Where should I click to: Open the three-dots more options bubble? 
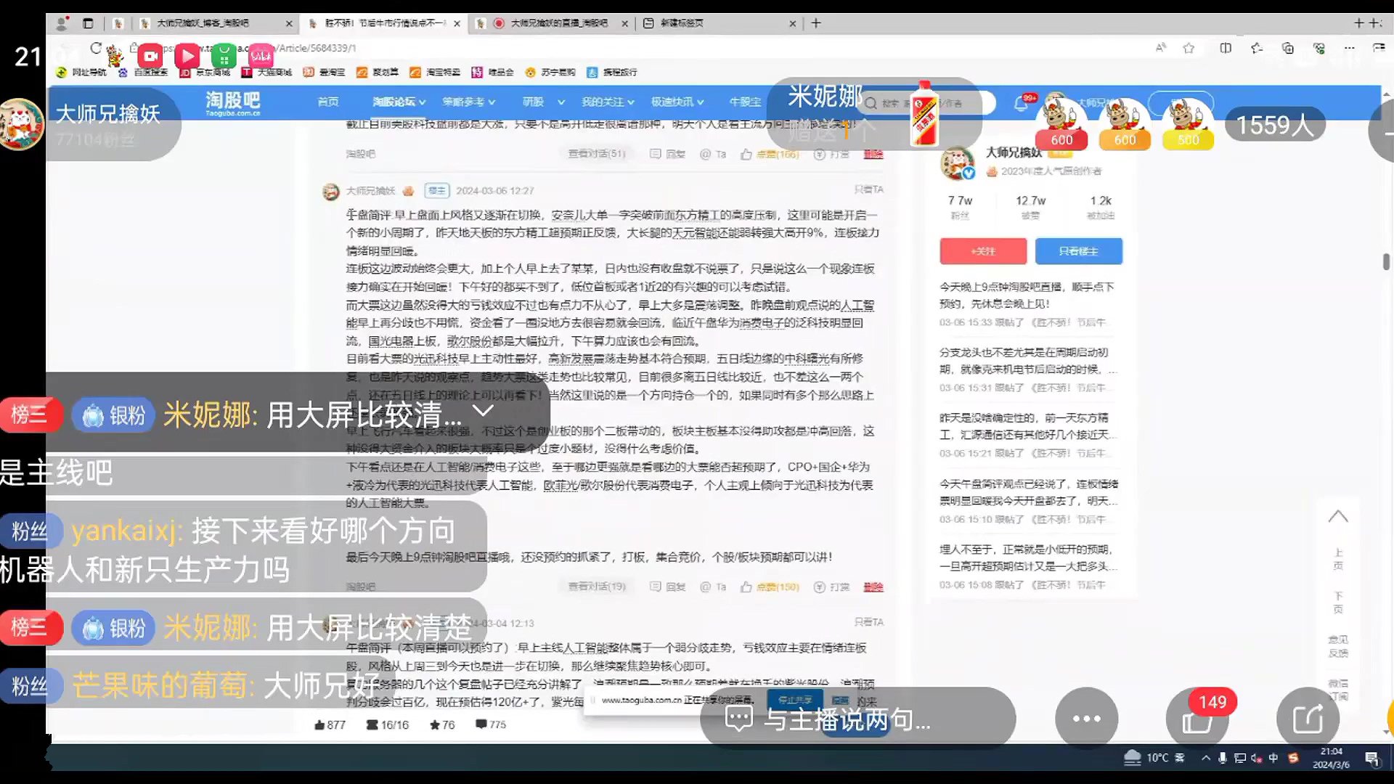pos(1086,719)
